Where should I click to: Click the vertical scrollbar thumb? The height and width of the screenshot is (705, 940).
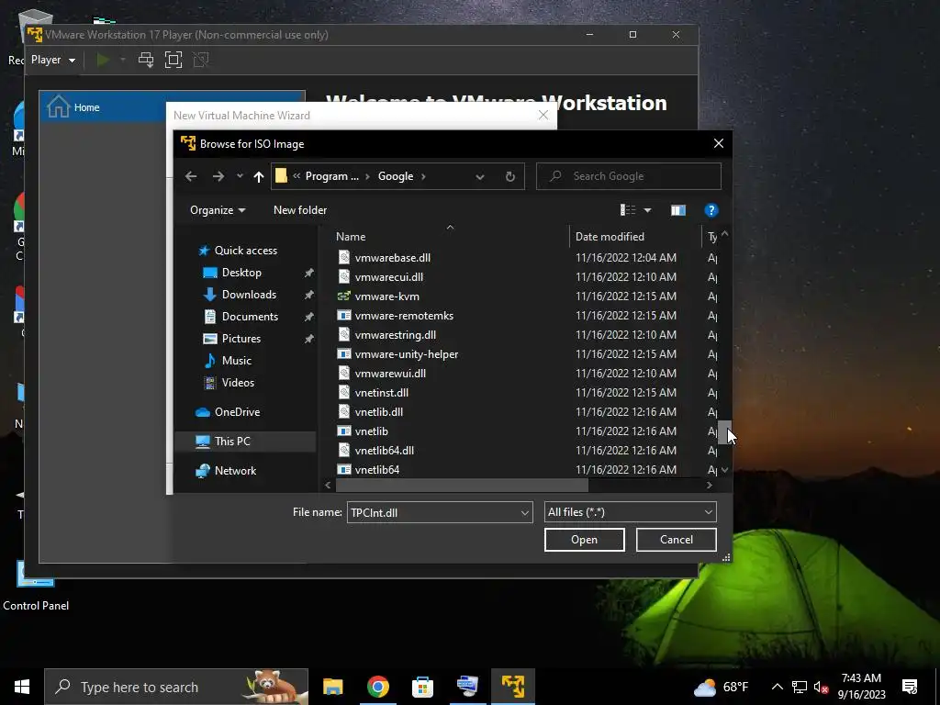point(724,431)
